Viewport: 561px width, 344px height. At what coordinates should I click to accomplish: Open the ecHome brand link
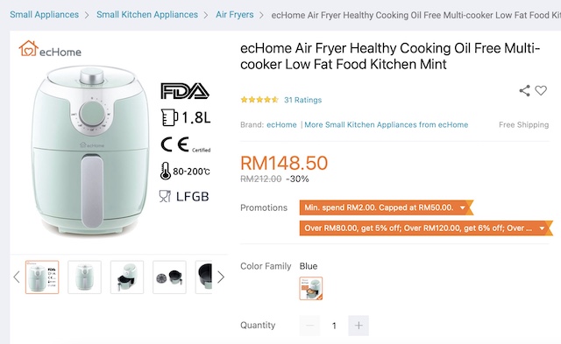pos(281,124)
